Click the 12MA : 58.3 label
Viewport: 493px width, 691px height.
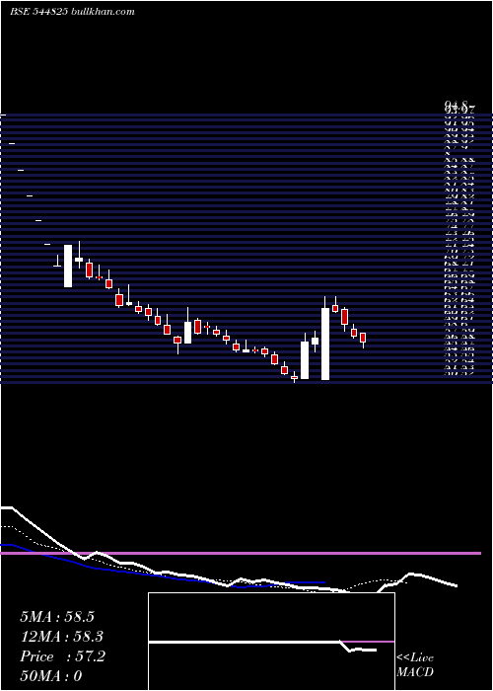(x=62, y=637)
